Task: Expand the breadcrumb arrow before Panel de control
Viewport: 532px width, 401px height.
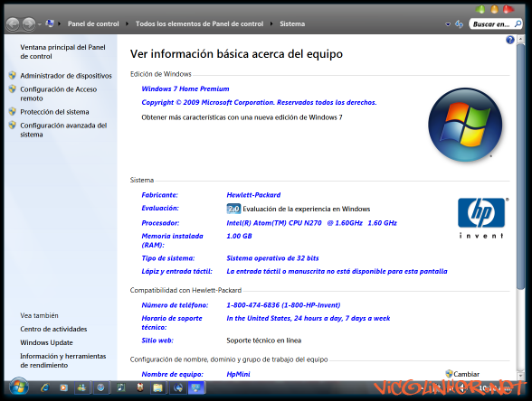Action: pyautogui.click(x=60, y=23)
